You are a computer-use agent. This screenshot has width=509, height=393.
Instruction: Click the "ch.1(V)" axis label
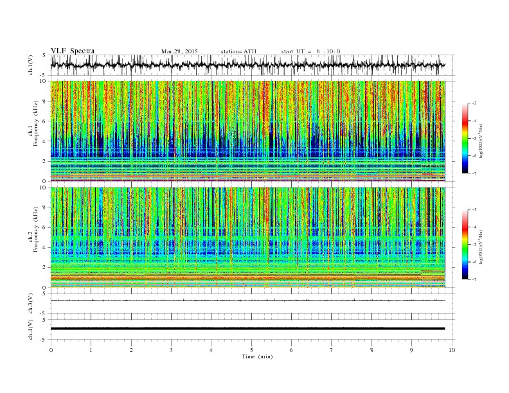31,65
